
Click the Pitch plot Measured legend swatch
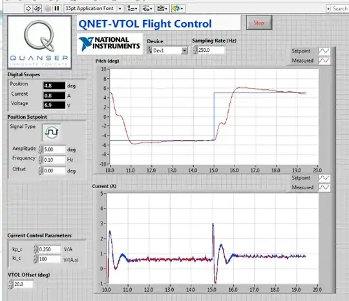point(324,61)
